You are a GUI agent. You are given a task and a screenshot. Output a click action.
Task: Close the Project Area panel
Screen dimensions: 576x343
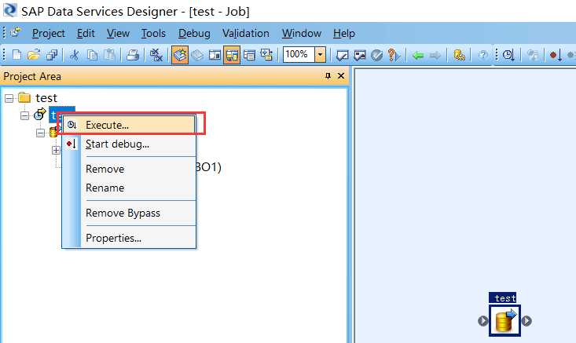coord(341,76)
